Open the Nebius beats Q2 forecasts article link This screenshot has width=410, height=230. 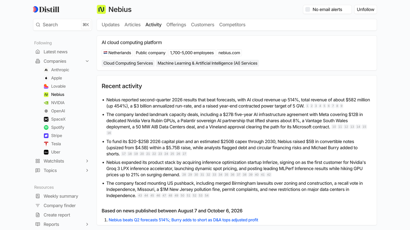(183, 220)
